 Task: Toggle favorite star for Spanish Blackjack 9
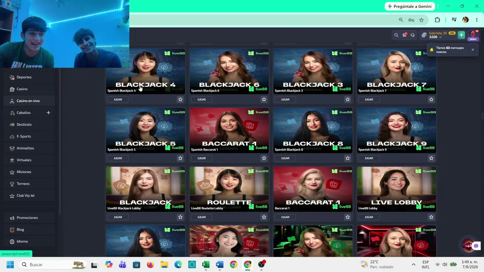pos(431,158)
